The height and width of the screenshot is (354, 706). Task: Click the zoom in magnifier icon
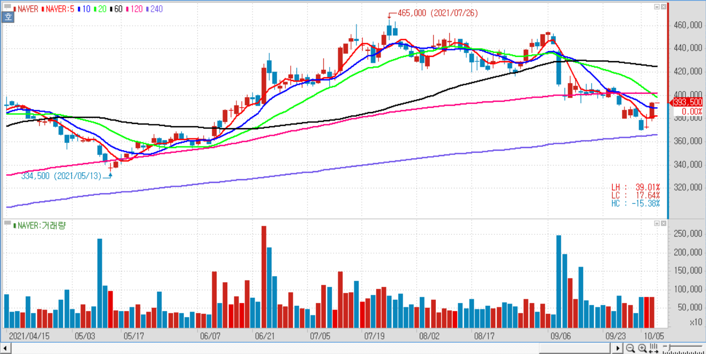[x=642, y=349]
